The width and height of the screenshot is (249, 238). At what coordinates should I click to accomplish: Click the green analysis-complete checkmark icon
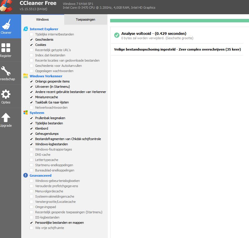[x=117, y=35]
